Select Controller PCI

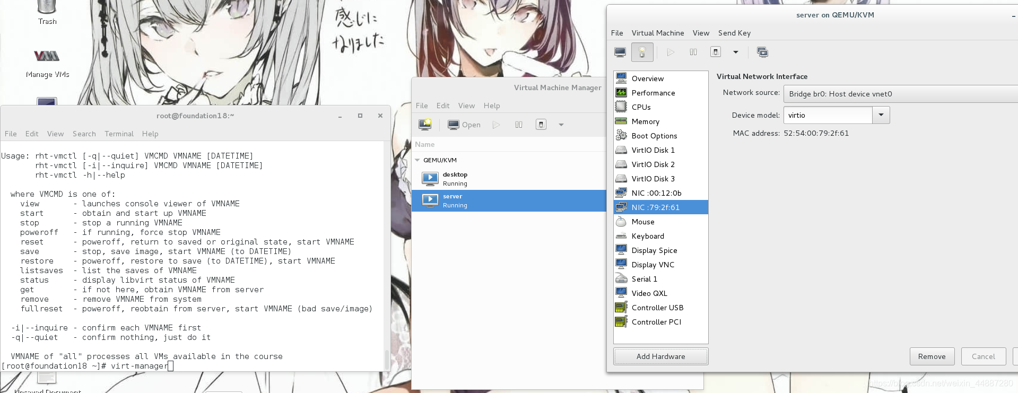661,322
